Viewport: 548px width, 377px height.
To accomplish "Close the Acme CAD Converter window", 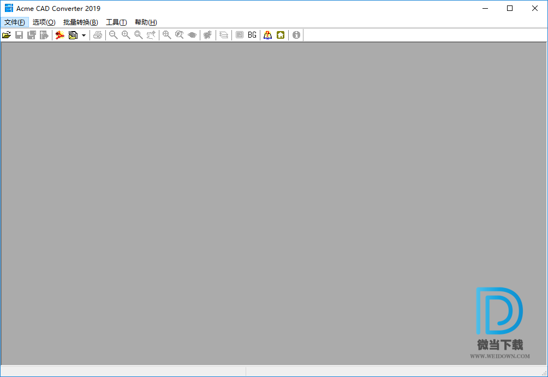I will (x=535, y=8).
